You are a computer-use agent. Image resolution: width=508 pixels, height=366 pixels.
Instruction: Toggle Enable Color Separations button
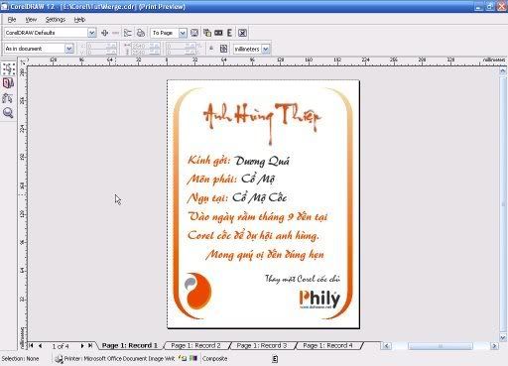point(207,33)
